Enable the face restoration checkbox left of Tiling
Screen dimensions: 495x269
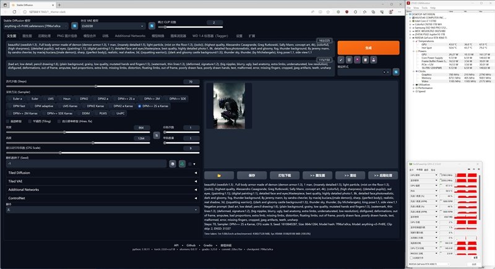[8, 121]
